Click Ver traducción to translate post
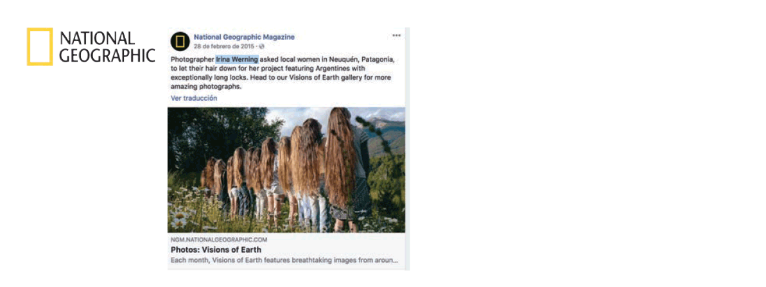Viewport: 766px width, 287px height. [x=194, y=98]
